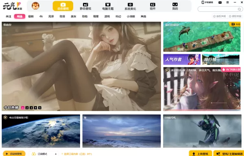Click the 选择订阅内容 choose subscription link
Screen dimensions: 244x156
(76, 154)
